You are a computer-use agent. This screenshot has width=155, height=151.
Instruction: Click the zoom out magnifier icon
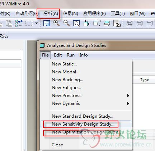(x=66, y=23)
